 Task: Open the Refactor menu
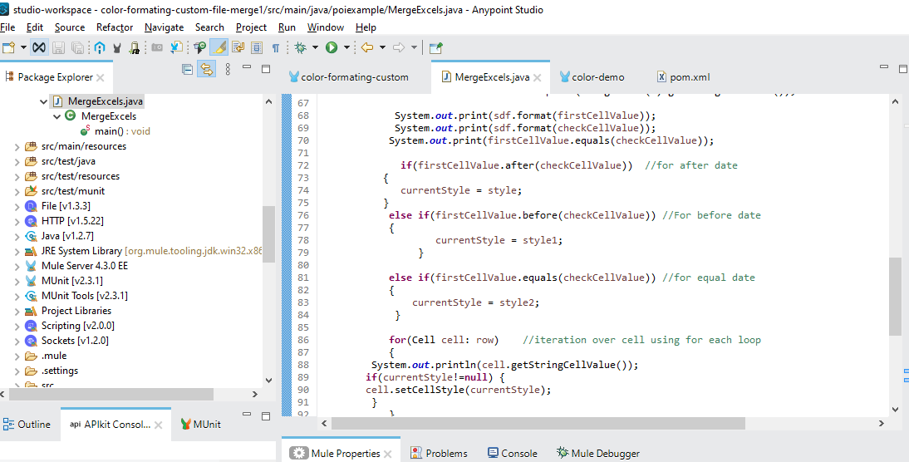coord(115,27)
